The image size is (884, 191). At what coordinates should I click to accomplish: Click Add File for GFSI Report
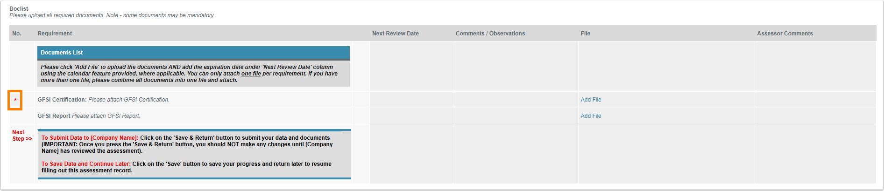(591, 116)
